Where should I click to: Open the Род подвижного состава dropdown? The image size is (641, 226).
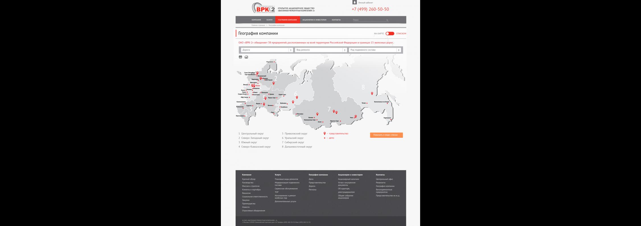[375, 50]
